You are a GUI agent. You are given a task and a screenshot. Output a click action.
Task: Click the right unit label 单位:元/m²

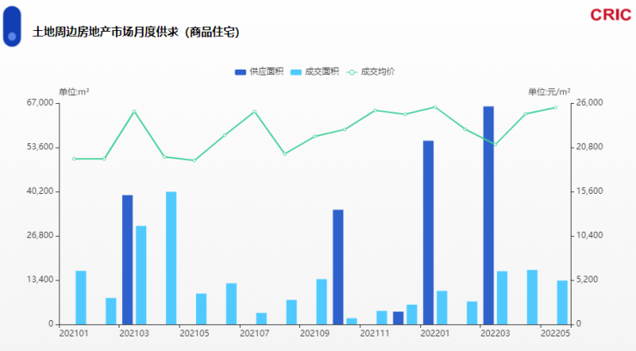click(x=549, y=92)
